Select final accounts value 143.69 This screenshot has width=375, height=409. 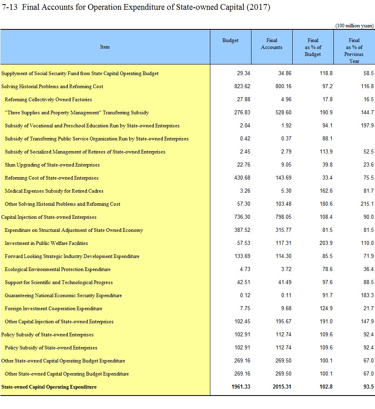(x=283, y=178)
